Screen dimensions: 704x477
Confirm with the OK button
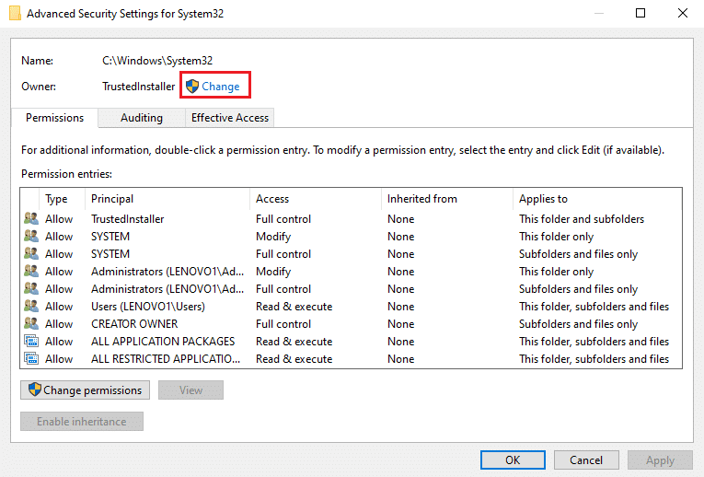513,460
